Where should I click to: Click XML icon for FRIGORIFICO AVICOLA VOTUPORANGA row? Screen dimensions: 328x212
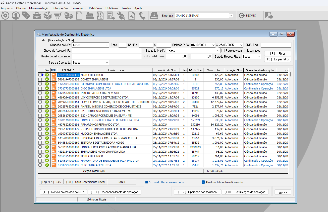54,147
